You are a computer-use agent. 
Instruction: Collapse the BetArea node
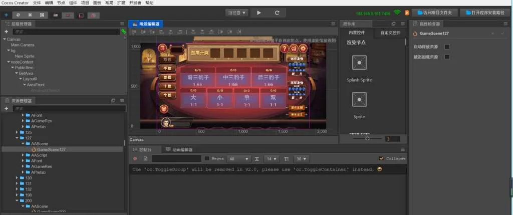point(17,73)
